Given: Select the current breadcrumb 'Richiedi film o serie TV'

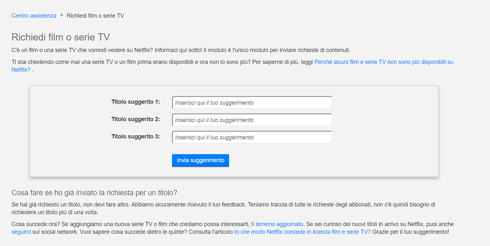Looking at the screenshot, I should (x=95, y=16).
